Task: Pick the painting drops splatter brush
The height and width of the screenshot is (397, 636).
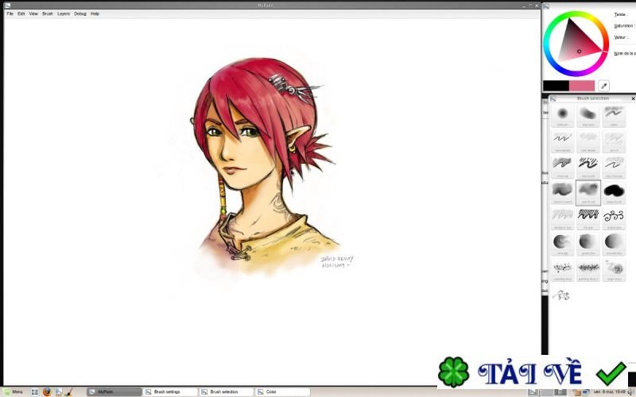Action: [588, 269]
